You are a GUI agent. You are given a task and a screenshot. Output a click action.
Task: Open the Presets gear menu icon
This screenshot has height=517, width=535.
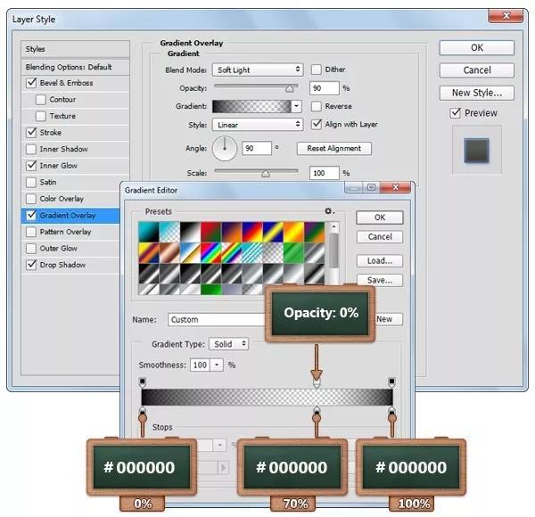tap(329, 211)
